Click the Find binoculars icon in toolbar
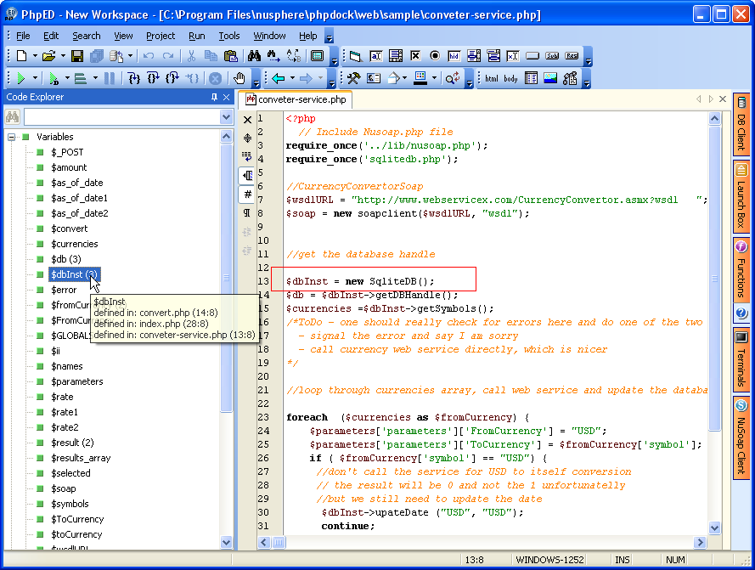This screenshot has height=570, width=755. 254,56
